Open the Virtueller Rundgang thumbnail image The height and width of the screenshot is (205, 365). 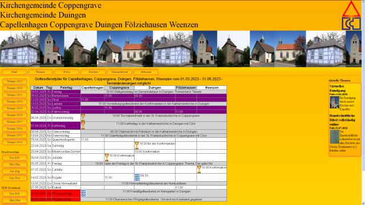click(334, 102)
